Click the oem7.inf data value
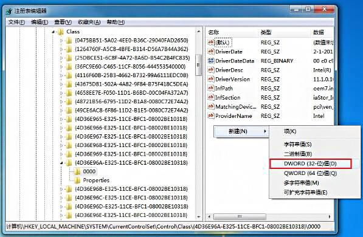Viewport: 363px width, 237px height. click(323, 88)
